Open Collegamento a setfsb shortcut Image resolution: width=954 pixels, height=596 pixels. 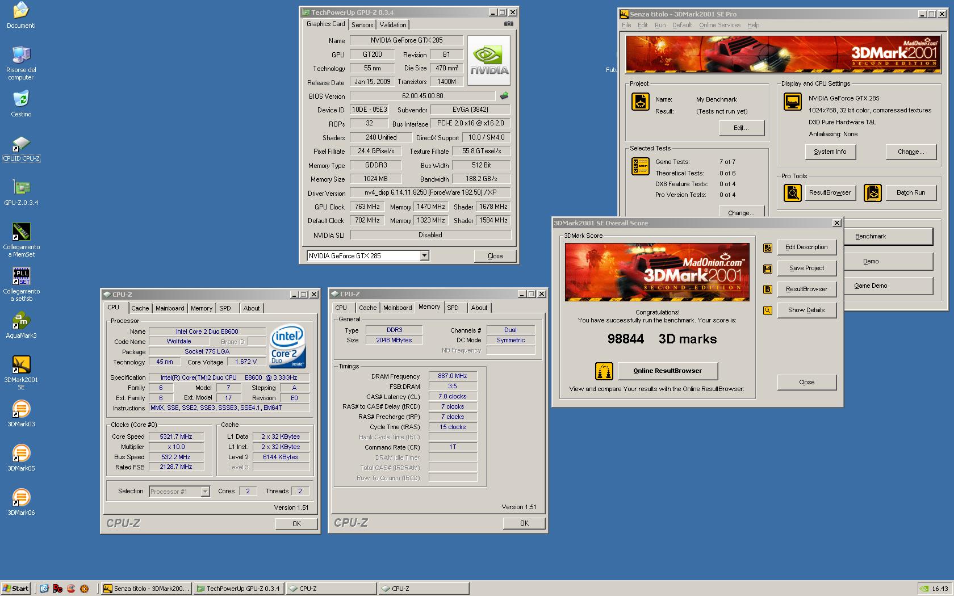[21, 284]
